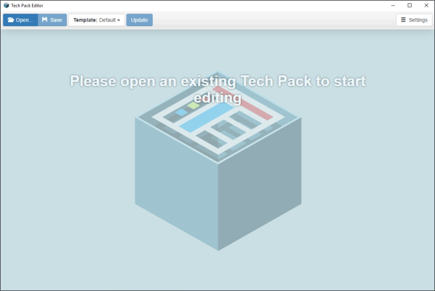Click the Tech Pack Editor window title text
The image size is (435, 291).
[27, 5]
